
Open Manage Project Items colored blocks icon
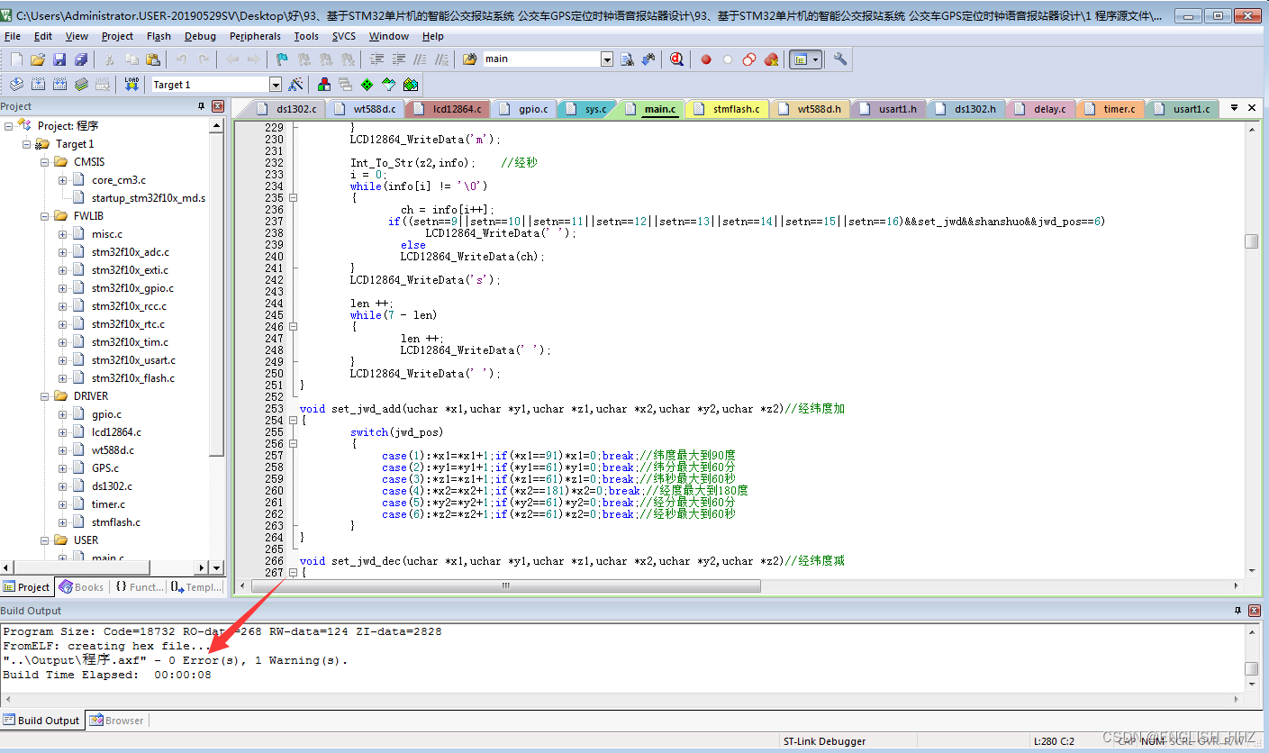coord(323,85)
